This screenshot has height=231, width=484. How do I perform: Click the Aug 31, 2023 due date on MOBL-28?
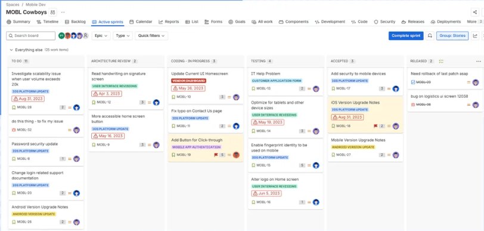pos(28,98)
